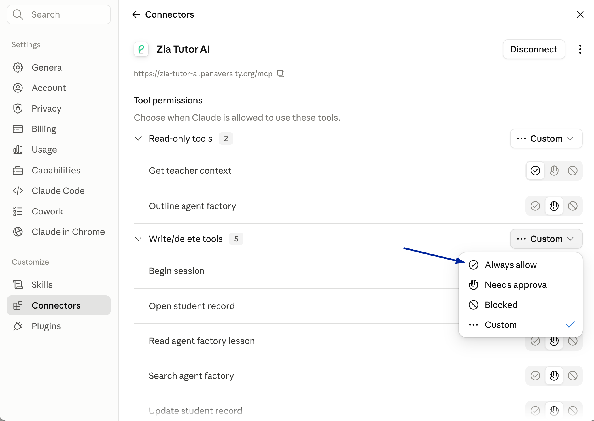Viewport: 594px width, 421px height.
Task: Open the Claude Code settings page
Action: tap(59, 191)
